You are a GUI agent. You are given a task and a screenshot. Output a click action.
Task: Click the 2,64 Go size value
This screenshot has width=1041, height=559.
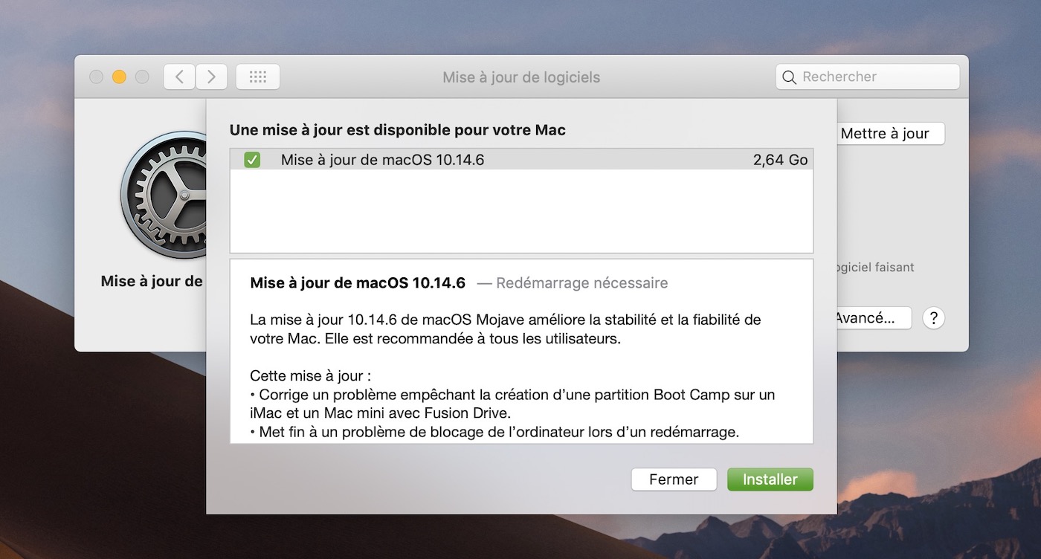coord(780,160)
